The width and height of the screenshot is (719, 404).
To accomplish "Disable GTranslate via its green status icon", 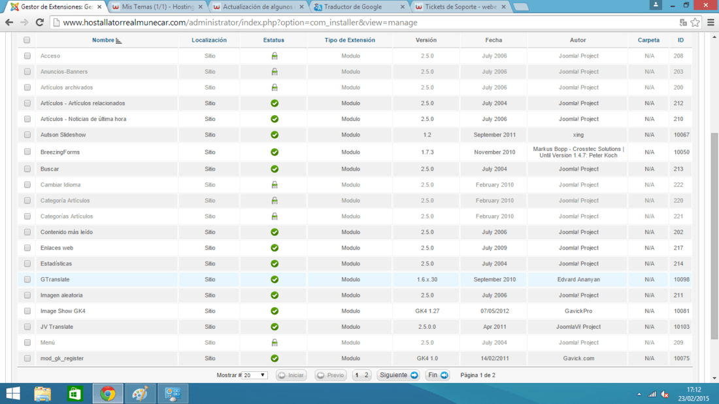I will 275,279.
